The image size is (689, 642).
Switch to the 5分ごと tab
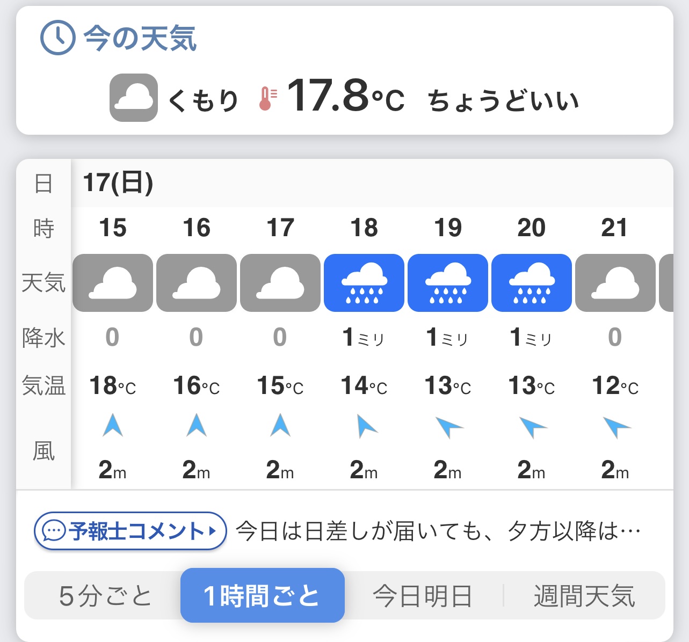105,596
